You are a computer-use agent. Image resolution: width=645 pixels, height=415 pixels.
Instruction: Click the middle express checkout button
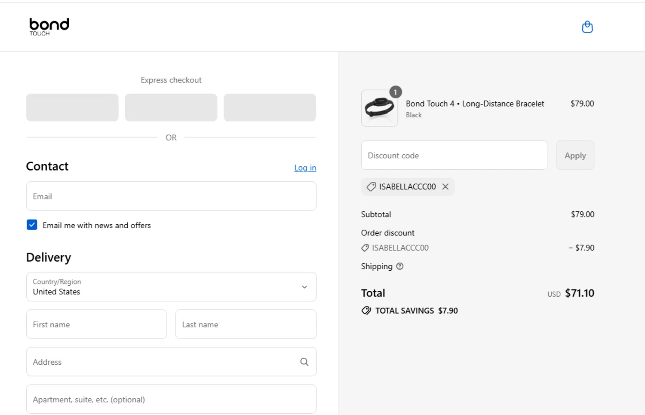tap(171, 107)
